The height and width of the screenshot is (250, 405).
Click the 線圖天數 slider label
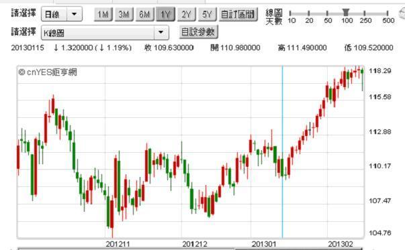point(274,17)
